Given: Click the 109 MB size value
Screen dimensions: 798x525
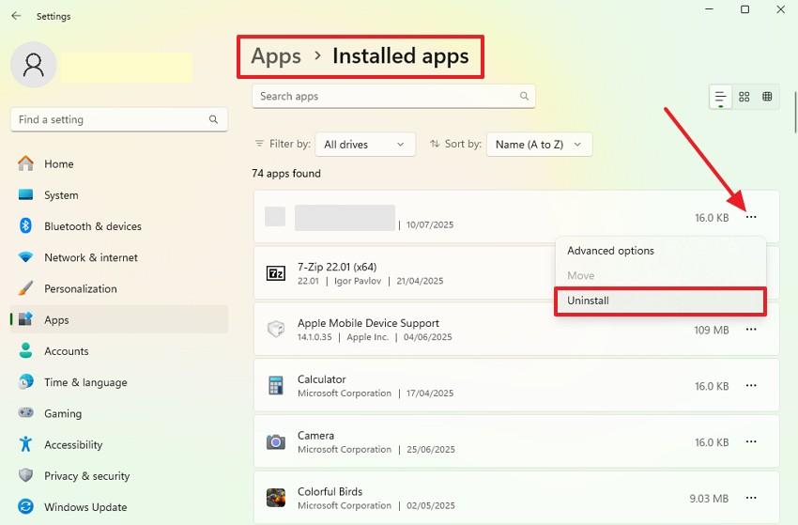Looking at the screenshot, I should 711,330.
